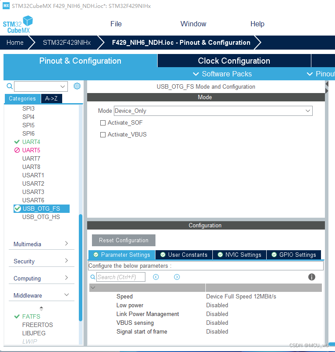Click the Link Power Management Disabled value
335x352 pixels.
coord(217,314)
